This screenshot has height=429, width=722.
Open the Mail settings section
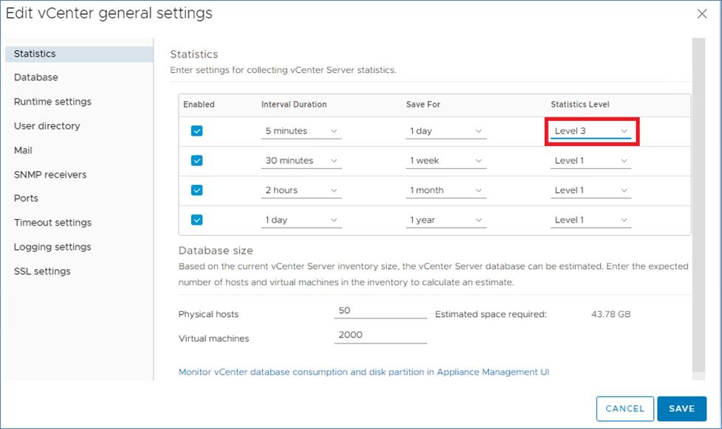point(23,150)
